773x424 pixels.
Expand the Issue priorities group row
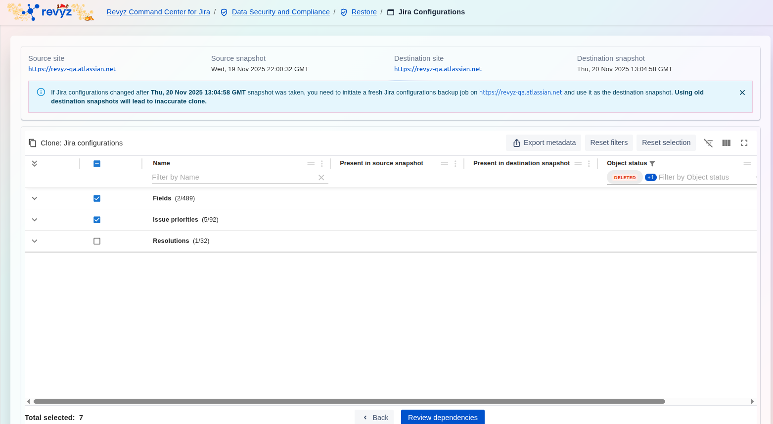35,220
